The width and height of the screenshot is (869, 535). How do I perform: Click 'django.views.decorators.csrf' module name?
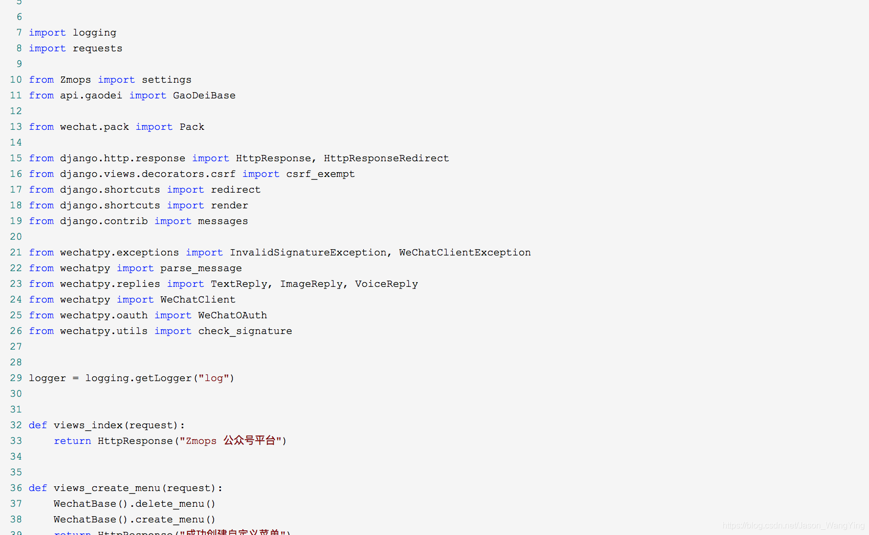click(148, 174)
